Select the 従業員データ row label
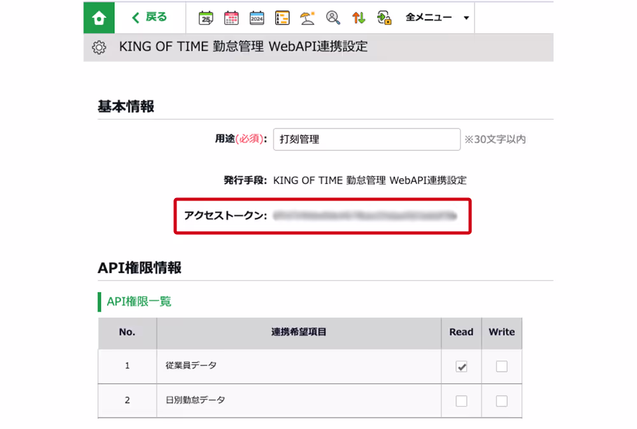Viewport: 637px width, 429px height. [191, 365]
